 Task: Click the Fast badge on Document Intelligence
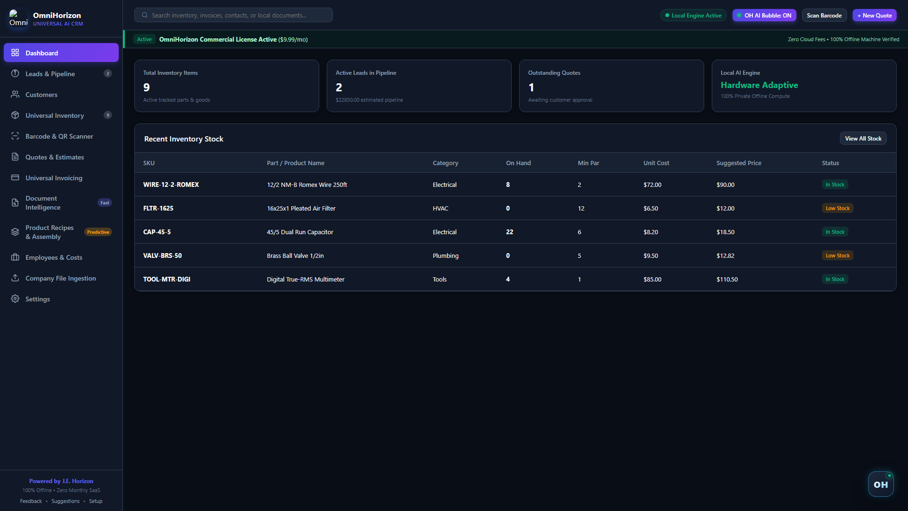(105, 203)
